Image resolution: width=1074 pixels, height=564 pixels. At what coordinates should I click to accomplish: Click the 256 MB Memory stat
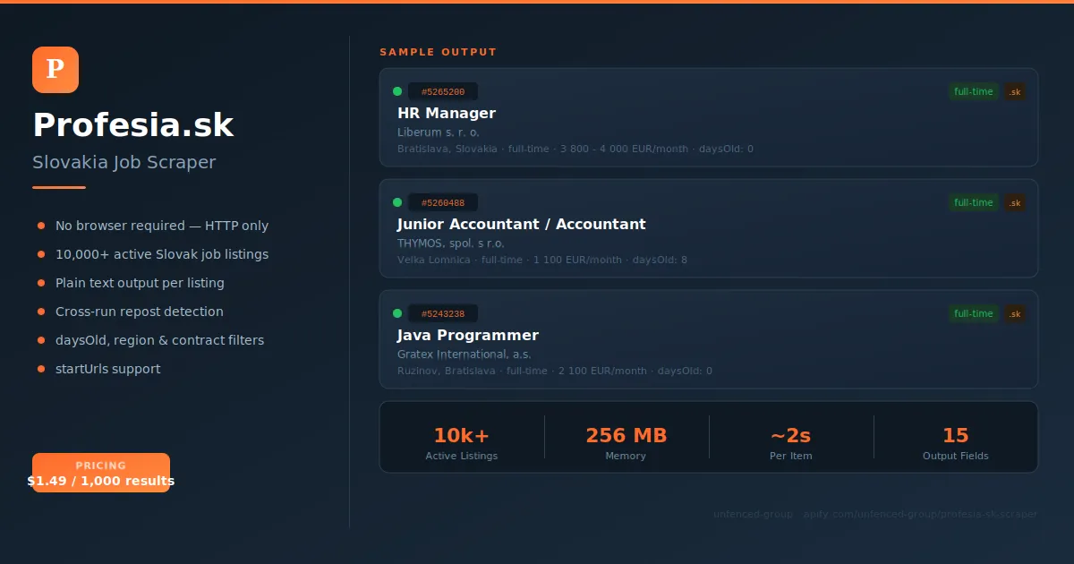pos(626,443)
